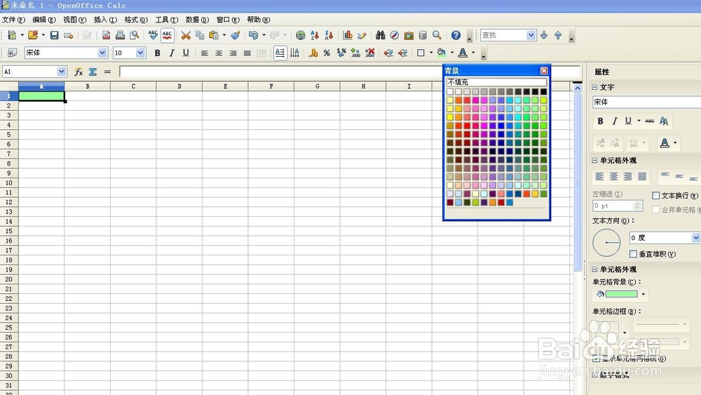Viewport: 701px width, 395px height.
Task: Pick the black swatch in palette top row
Action: click(x=543, y=92)
